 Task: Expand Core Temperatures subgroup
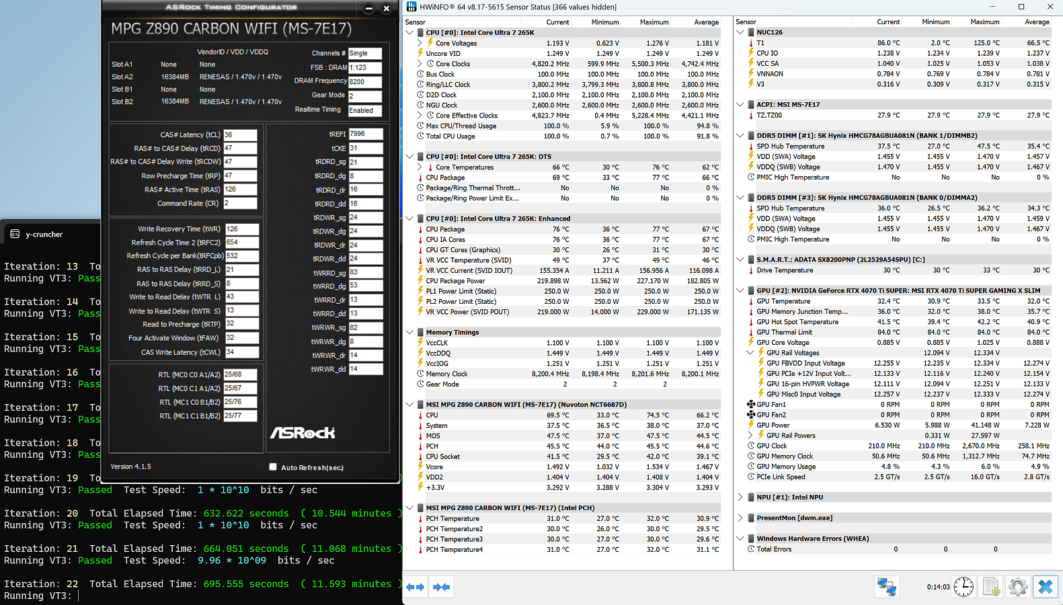(x=420, y=167)
